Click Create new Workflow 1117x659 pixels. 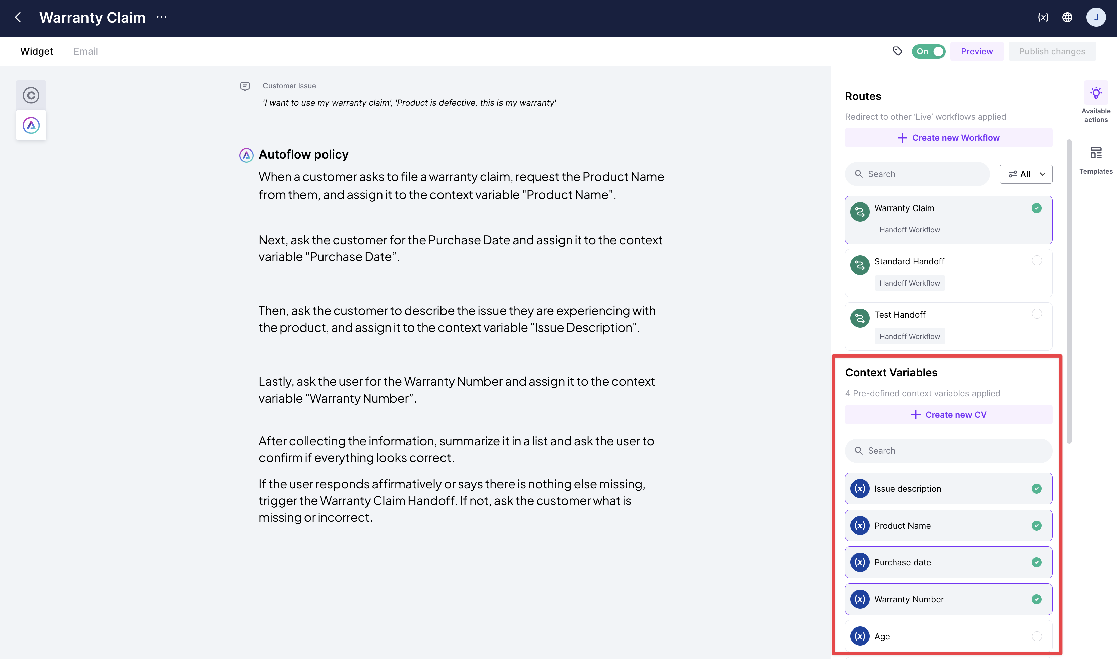(948, 138)
